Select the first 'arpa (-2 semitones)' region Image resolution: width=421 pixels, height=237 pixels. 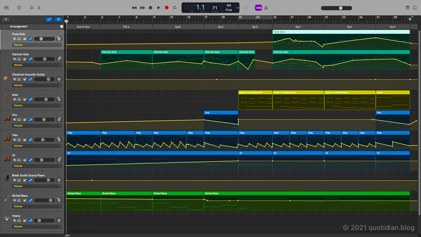[255, 100]
